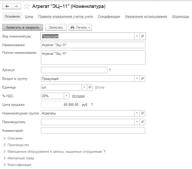
Task: Click the Вид номенклатуры value Продукция
Action: 50,36
